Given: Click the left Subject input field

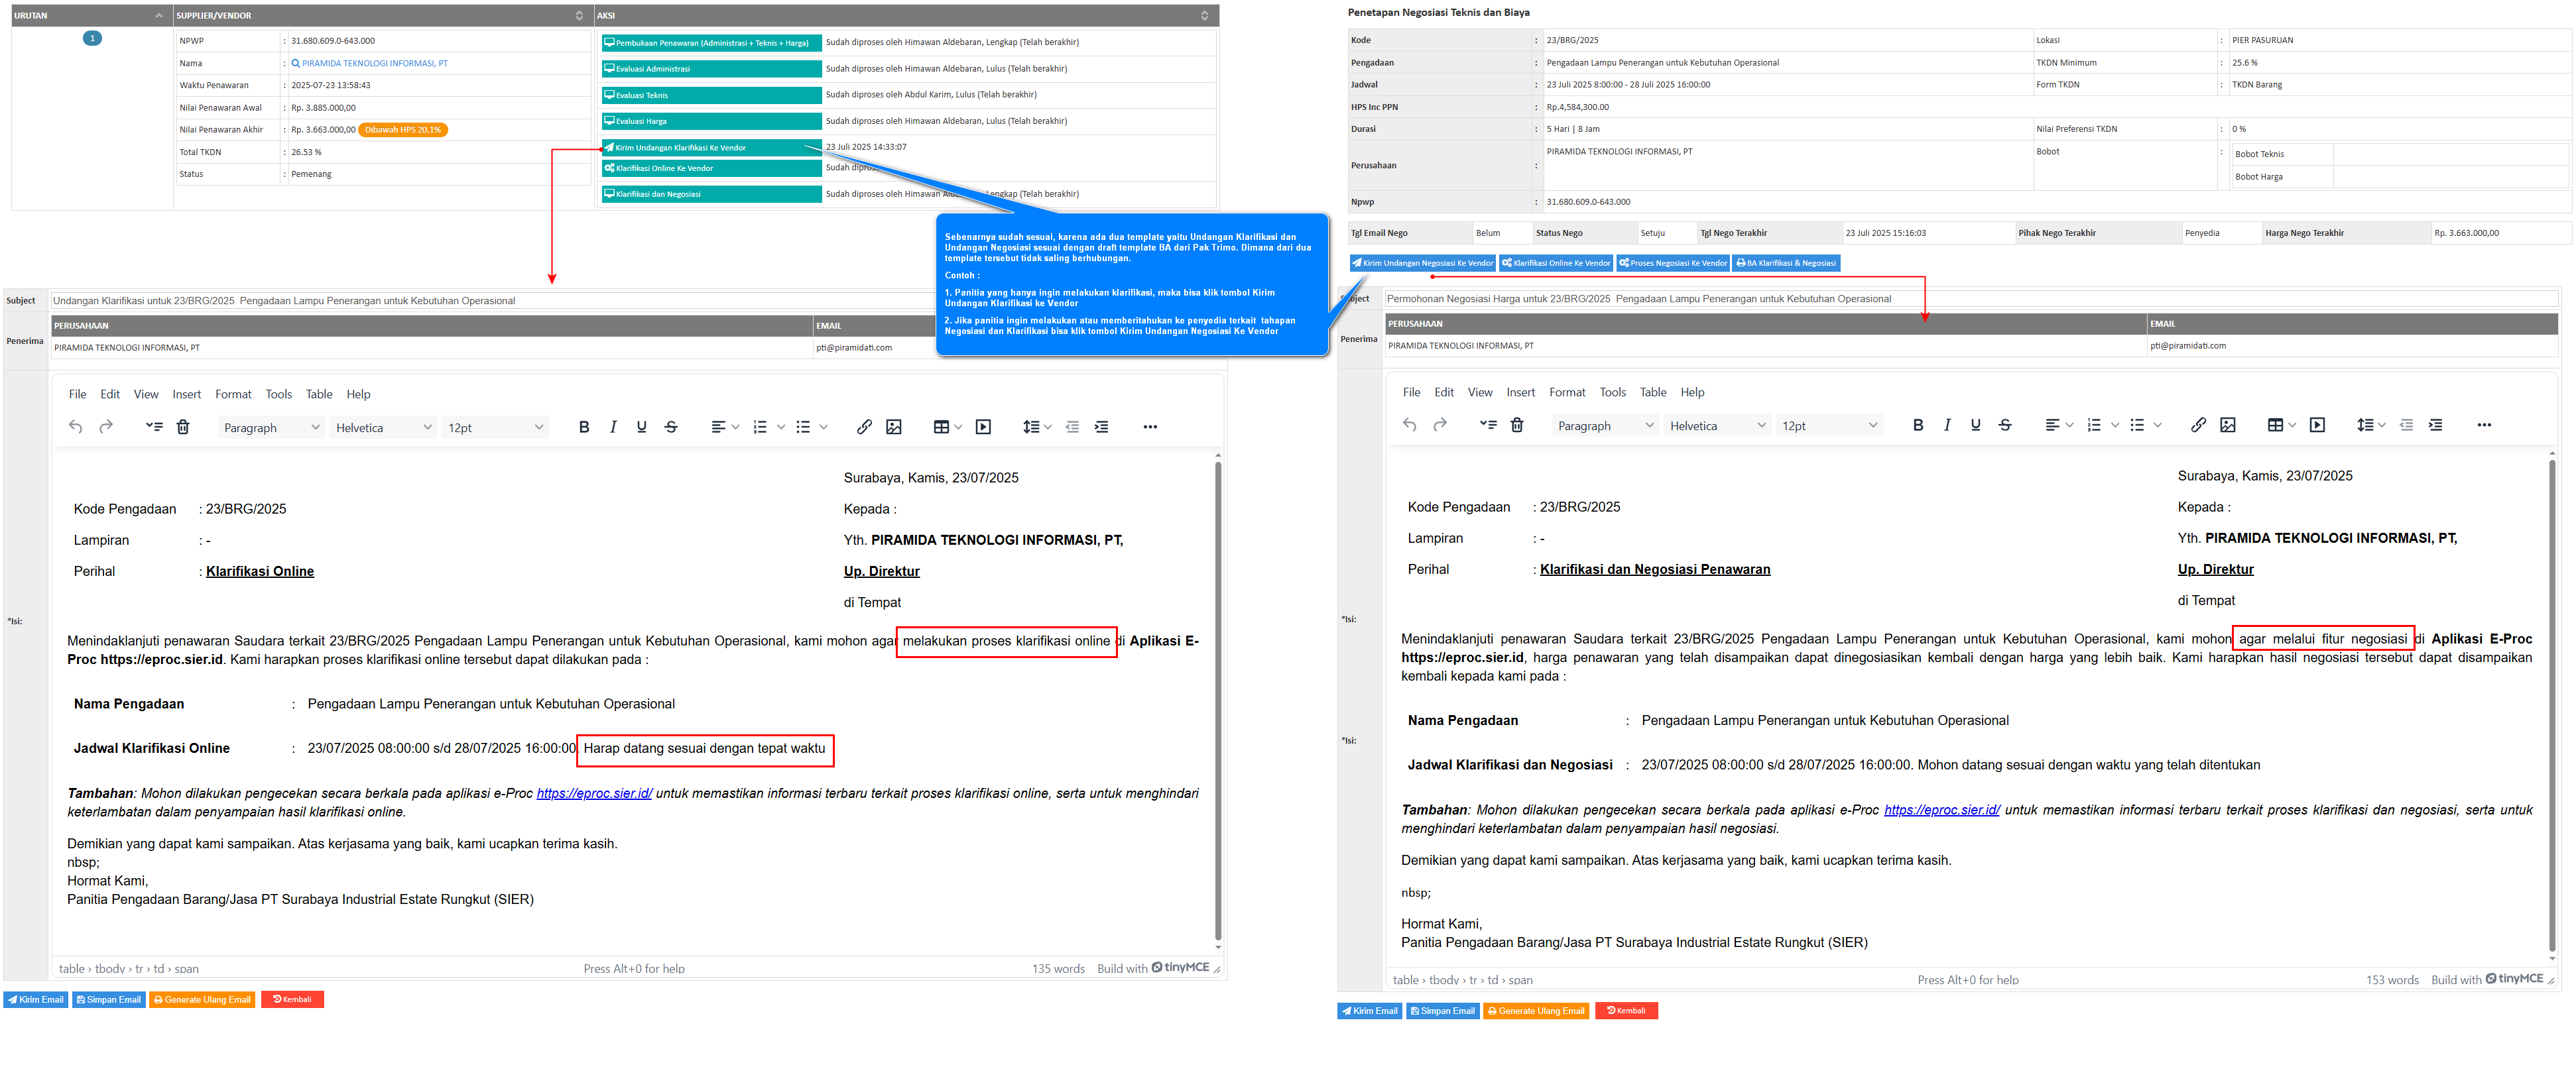Looking at the screenshot, I should point(490,301).
